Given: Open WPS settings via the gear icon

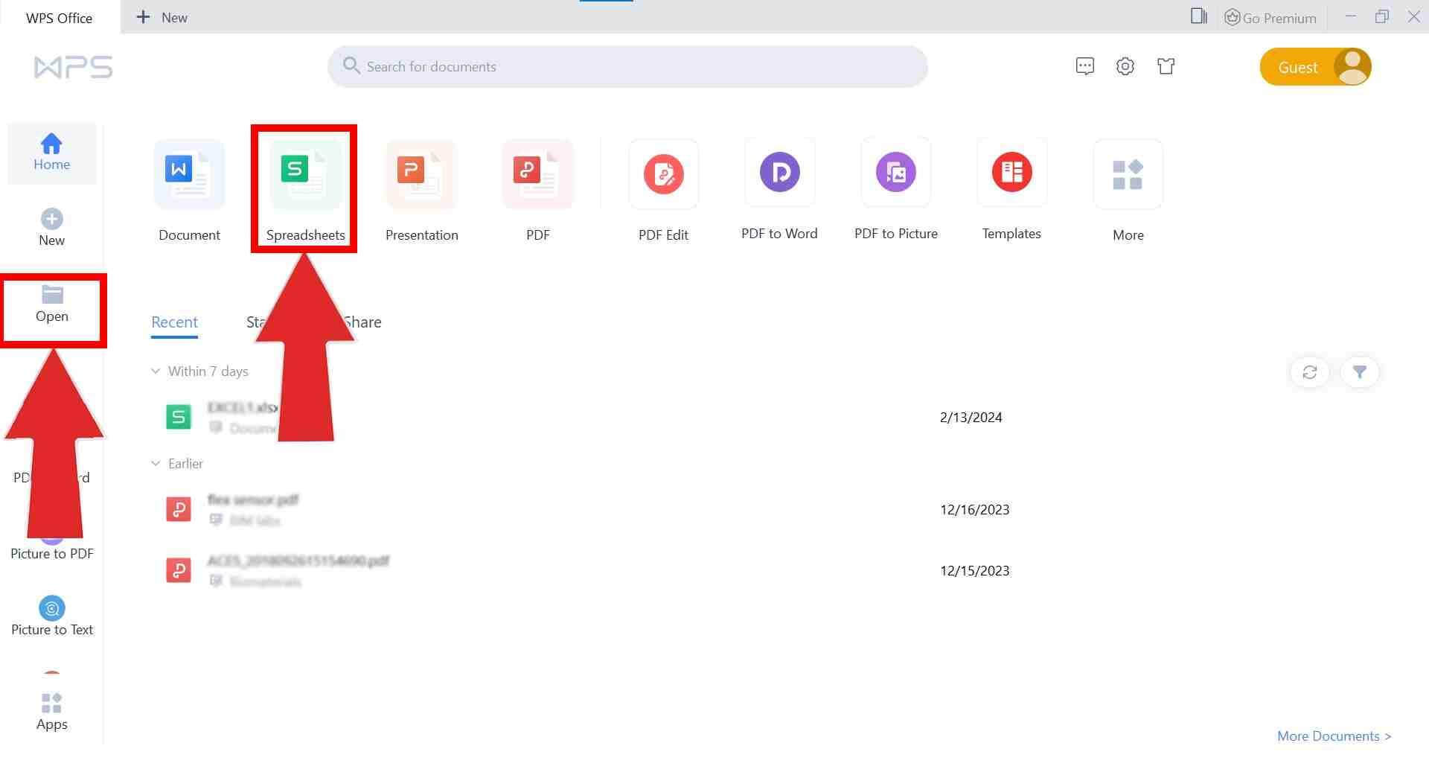Looking at the screenshot, I should pyautogui.click(x=1125, y=66).
